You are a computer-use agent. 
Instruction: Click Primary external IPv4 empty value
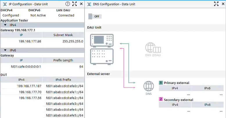coord(189,95)
